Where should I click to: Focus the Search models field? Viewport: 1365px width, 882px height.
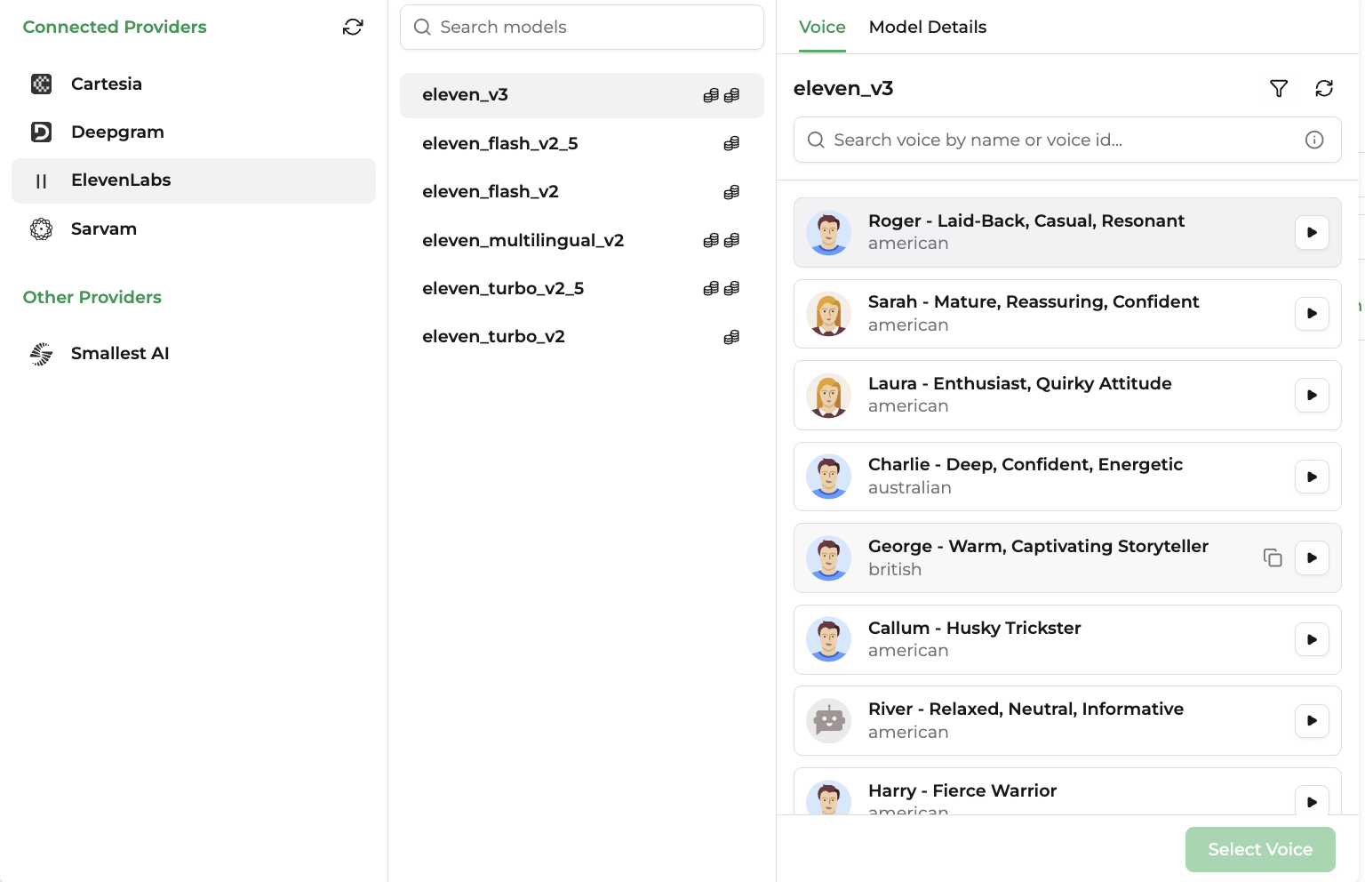click(582, 27)
